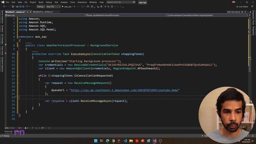Open the Properties side tab on right
The image size is (256, 144).
pos(253,30)
